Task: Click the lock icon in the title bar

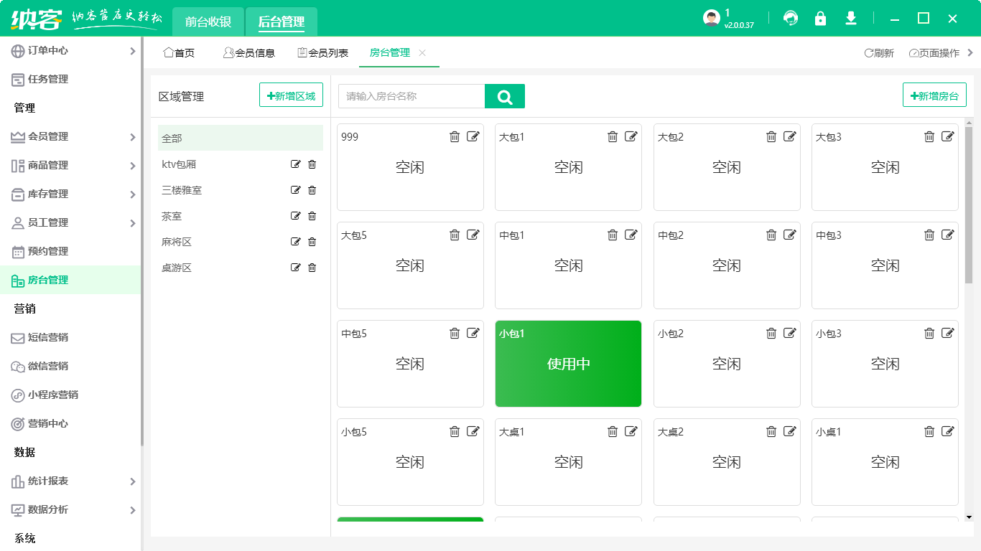Action: point(820,19)
